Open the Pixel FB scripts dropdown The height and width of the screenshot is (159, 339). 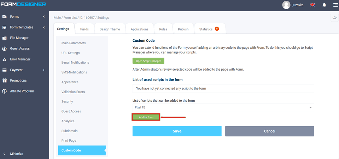pos(223,107)
